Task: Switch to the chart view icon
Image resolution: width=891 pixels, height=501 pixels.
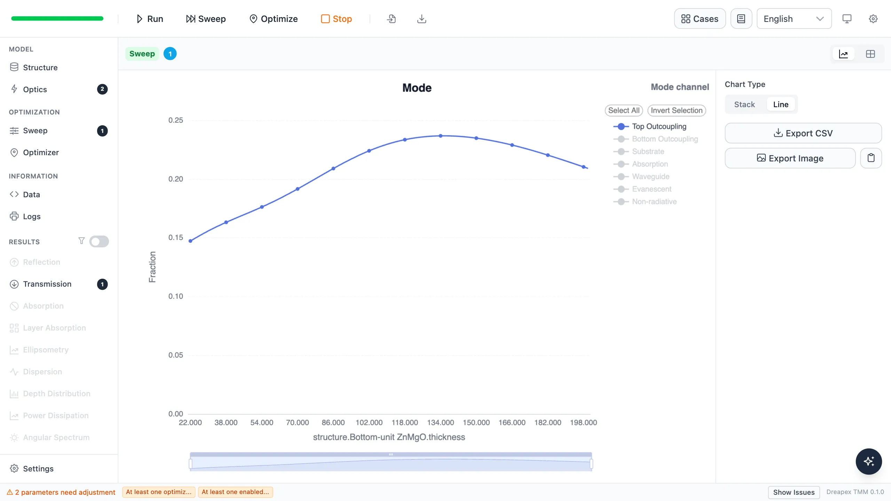Action: point(843,54)
